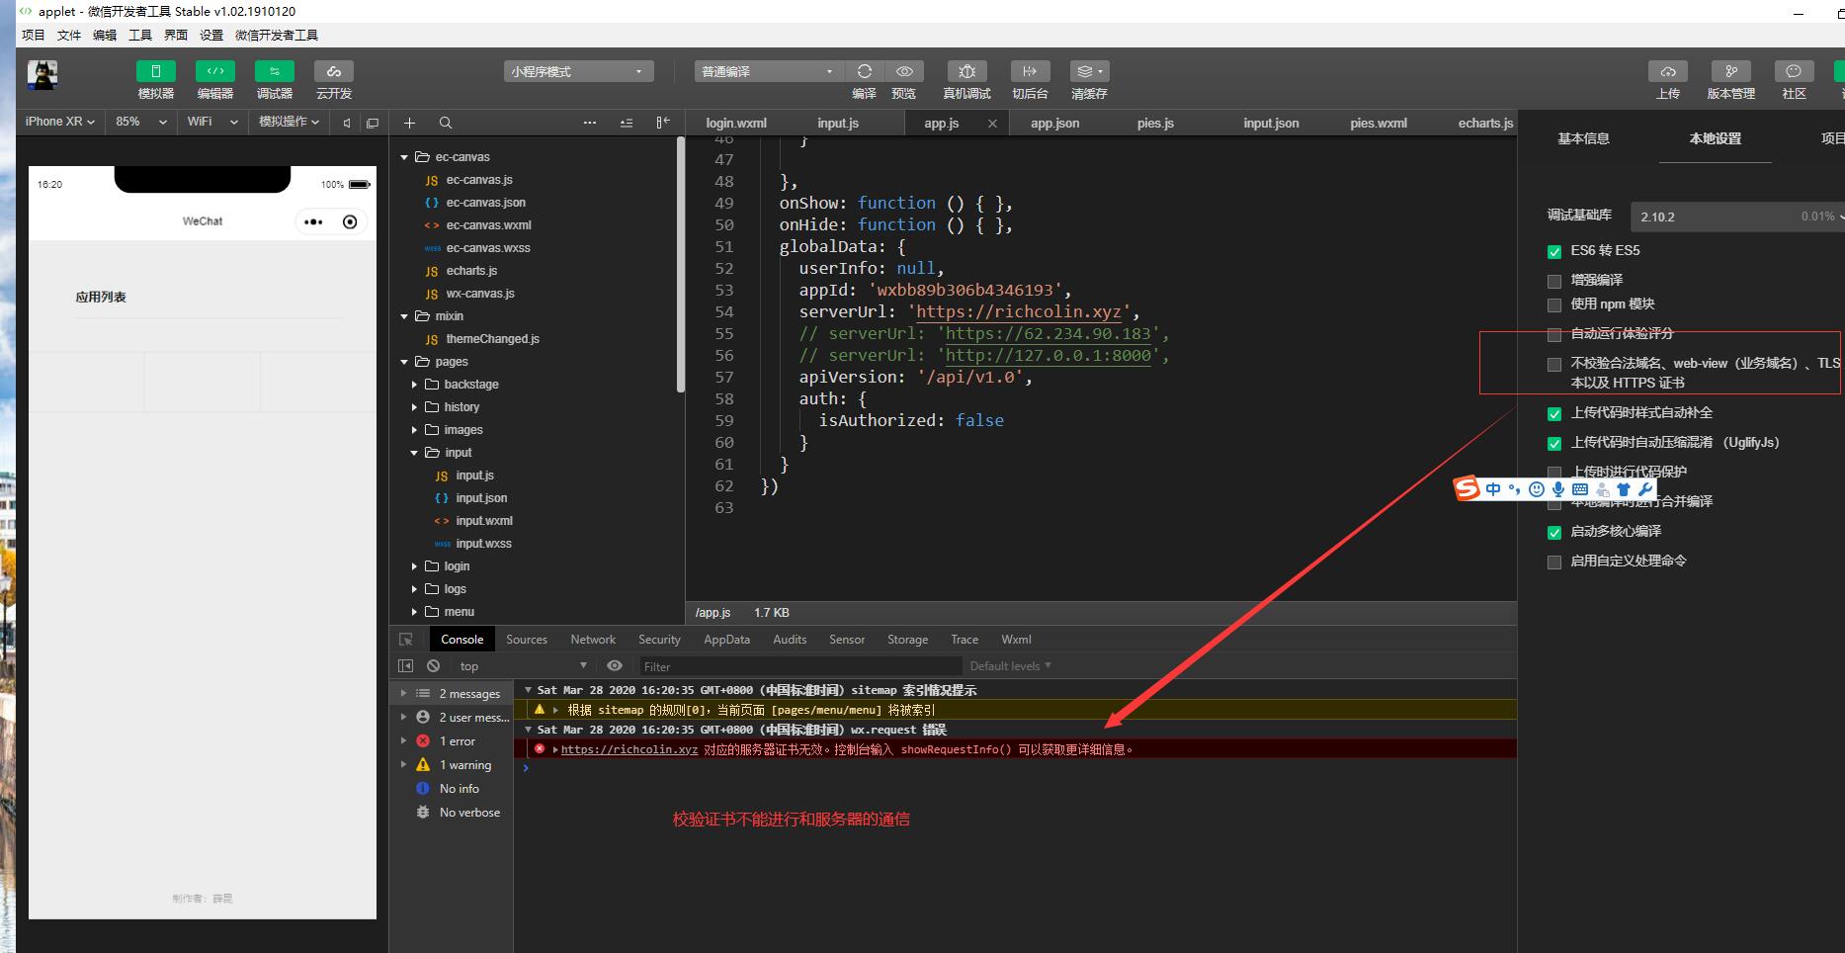This screenshot has width=1845, height=953.
Task: Open the iPhone XR device dropdown
Action: pos(59,122)
